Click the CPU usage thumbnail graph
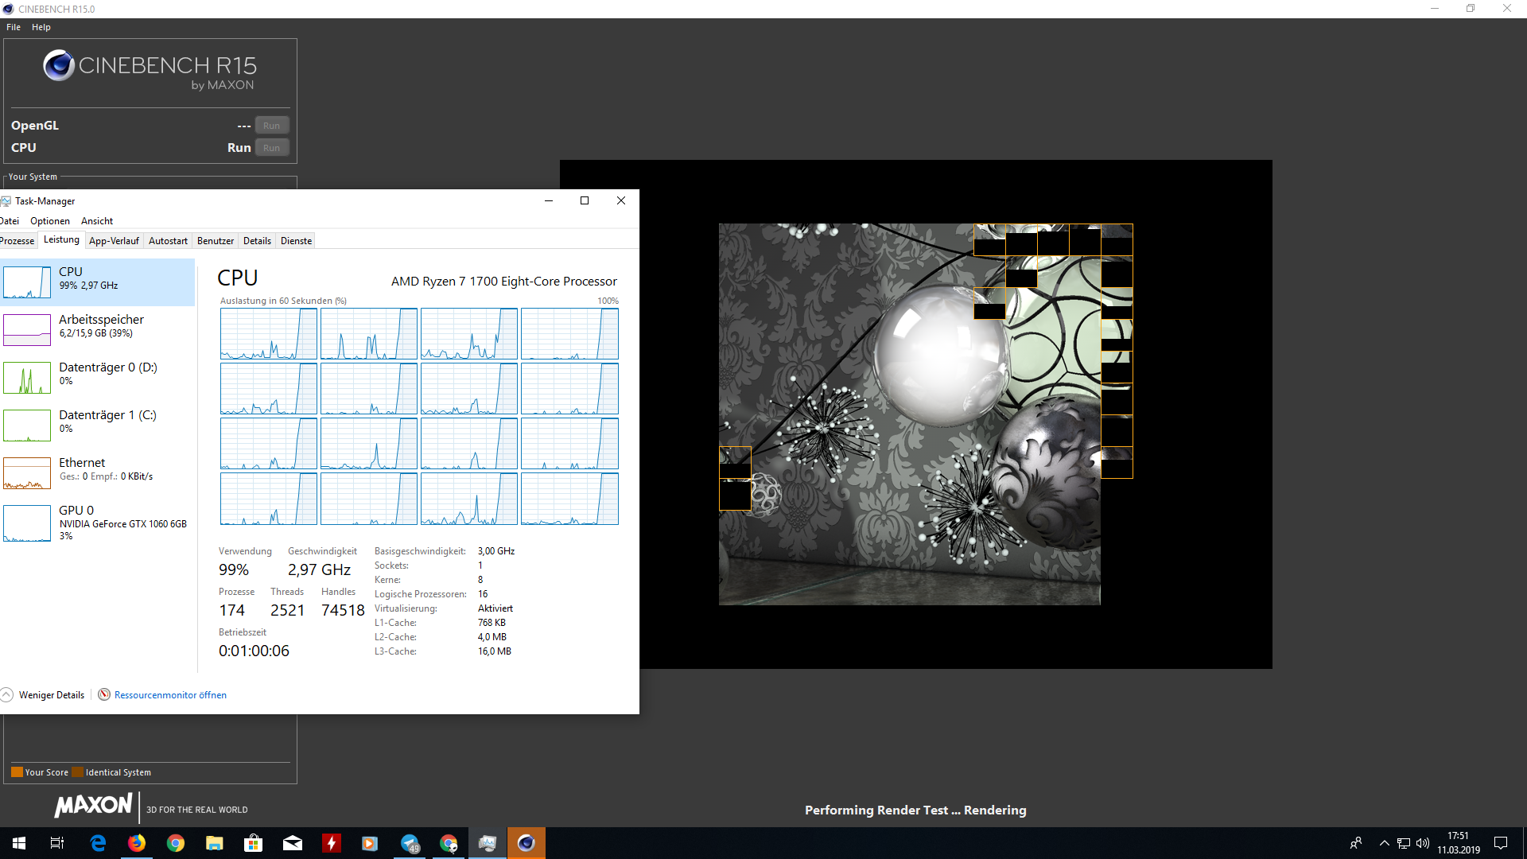 (x=27, y=282)
